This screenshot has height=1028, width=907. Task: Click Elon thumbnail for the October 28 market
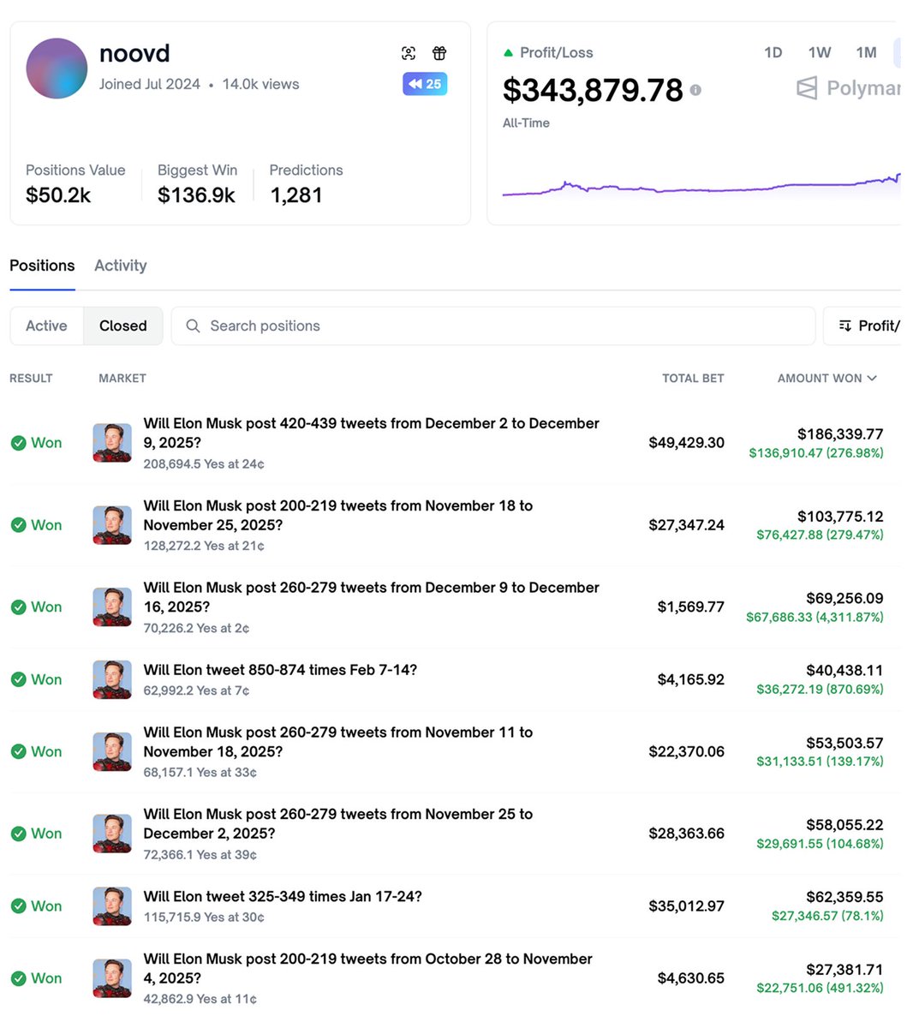click(x=112, y=978)
